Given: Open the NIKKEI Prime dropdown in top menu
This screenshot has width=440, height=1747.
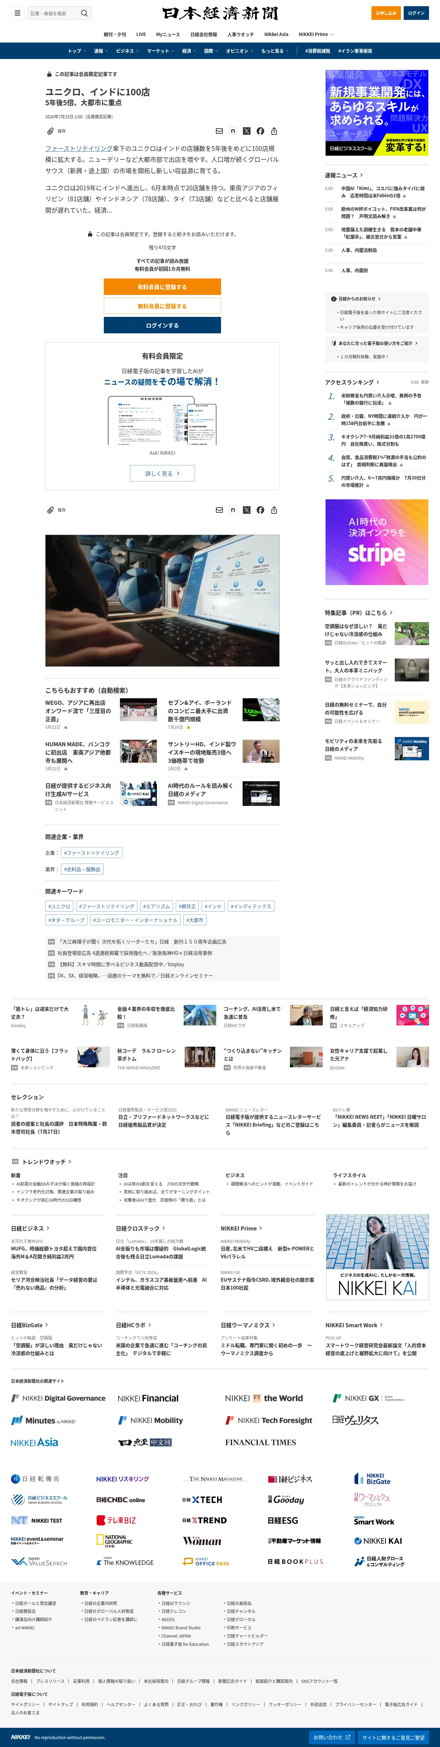Looking at the screenshot, I should pyautogui.click(x=316, y=34).
